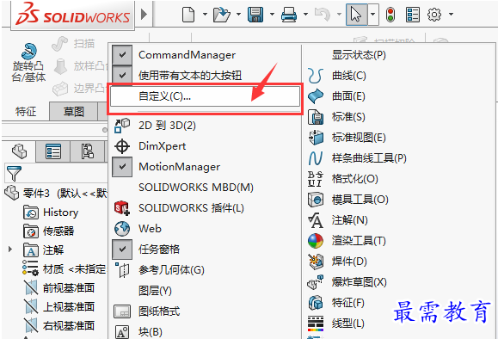Select the PropertyManager tab icon
The image size is (498, 339).
(53, 151)
